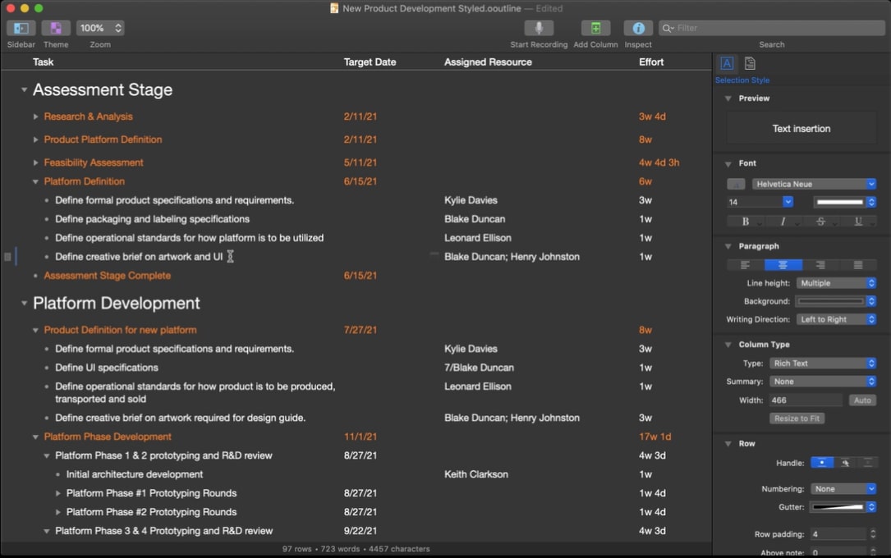Click the Start Recording microphone icon
The width and height of the screenshot is (891, 558).
[x=539, y=28]
